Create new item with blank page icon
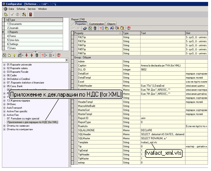The width and height of the screenshot is (211, 171). (x=9, y=55)
